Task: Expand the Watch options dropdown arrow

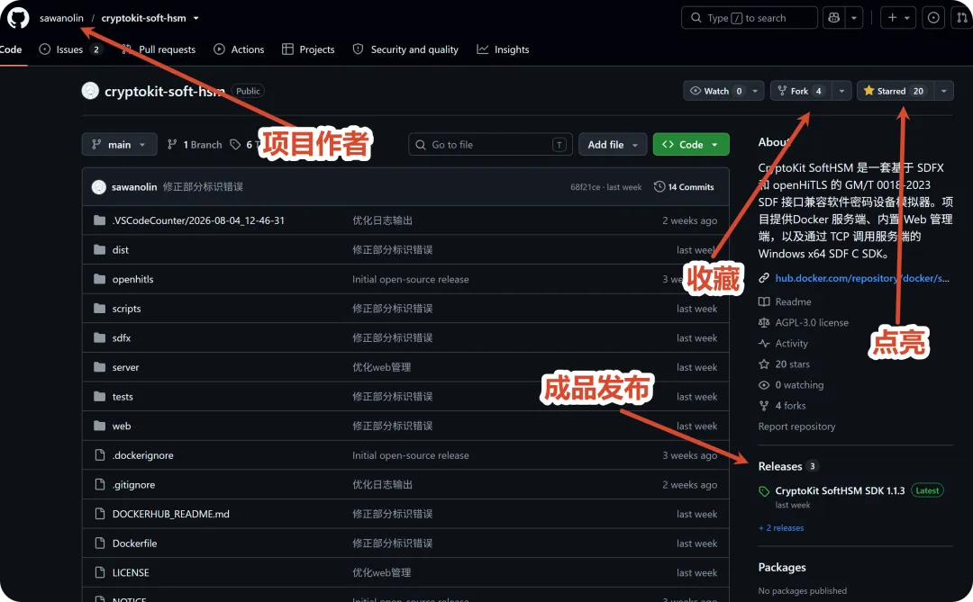Action: pyautogui.click(x=755, y=91)
